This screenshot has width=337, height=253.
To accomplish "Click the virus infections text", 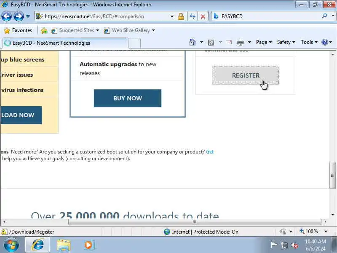I will (x=22, y=90).
